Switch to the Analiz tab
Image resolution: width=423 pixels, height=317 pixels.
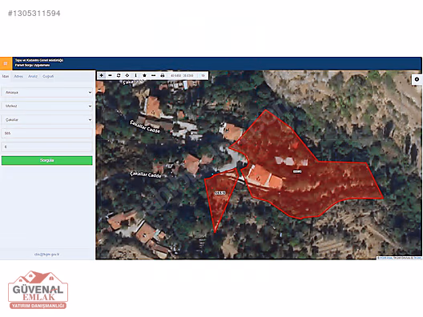click(x=33, y=77)
